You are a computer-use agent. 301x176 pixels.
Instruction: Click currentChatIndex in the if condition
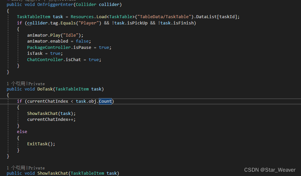tap(47, 101)
